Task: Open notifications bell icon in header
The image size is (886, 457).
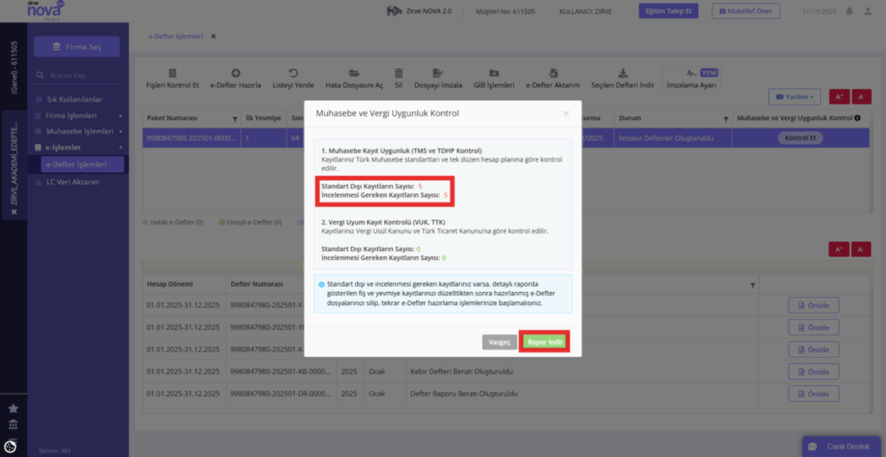Action: 850,10
